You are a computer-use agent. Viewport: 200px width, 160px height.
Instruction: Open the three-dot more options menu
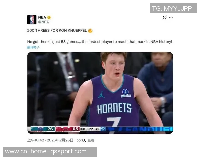(x=171, y=17)
